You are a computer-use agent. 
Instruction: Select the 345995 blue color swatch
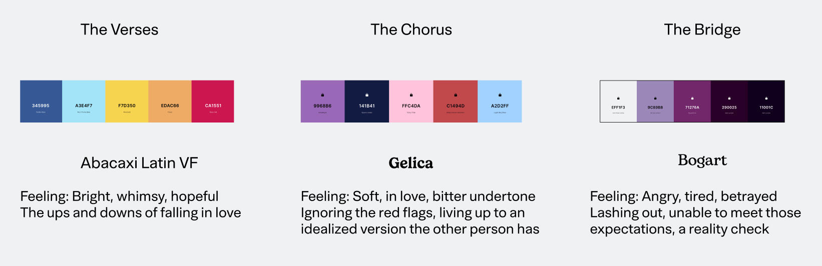(41, 101)
